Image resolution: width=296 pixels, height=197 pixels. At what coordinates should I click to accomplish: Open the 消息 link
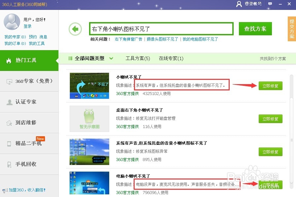pos(43,37)
